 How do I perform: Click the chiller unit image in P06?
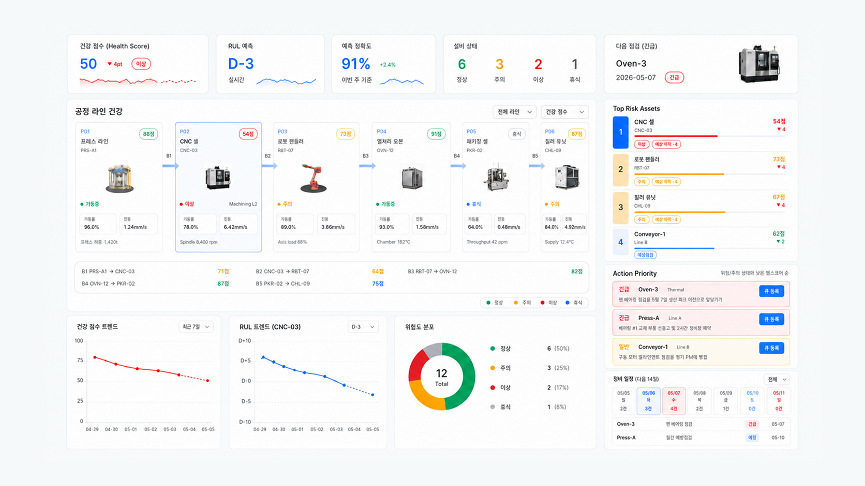click(x=567, y=177)
